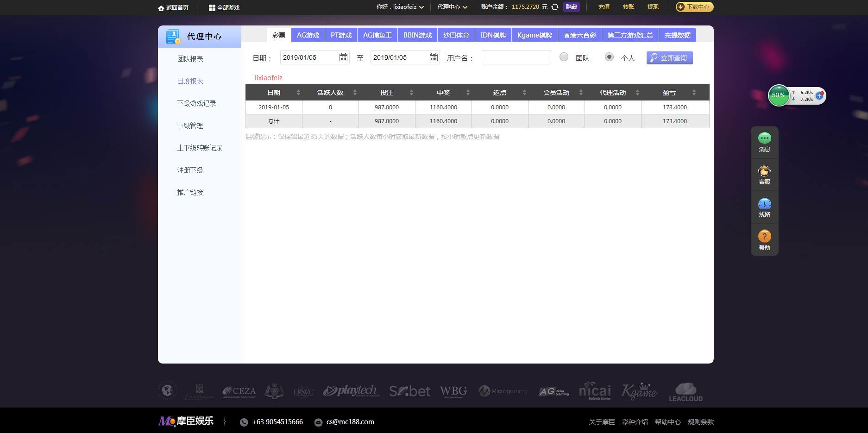Expand the lixiaofeiz username dropdown
Viewport: 868px width, 433px height.
tap(399, 7)
